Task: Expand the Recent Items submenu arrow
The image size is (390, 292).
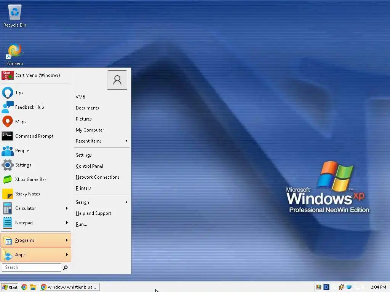Action: 126,141
